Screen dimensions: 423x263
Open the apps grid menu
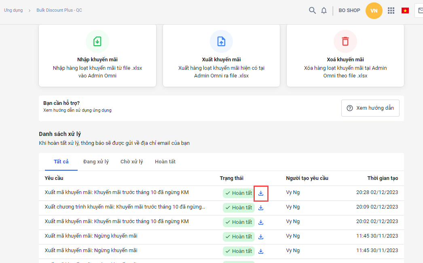click(x=391, y=10)
